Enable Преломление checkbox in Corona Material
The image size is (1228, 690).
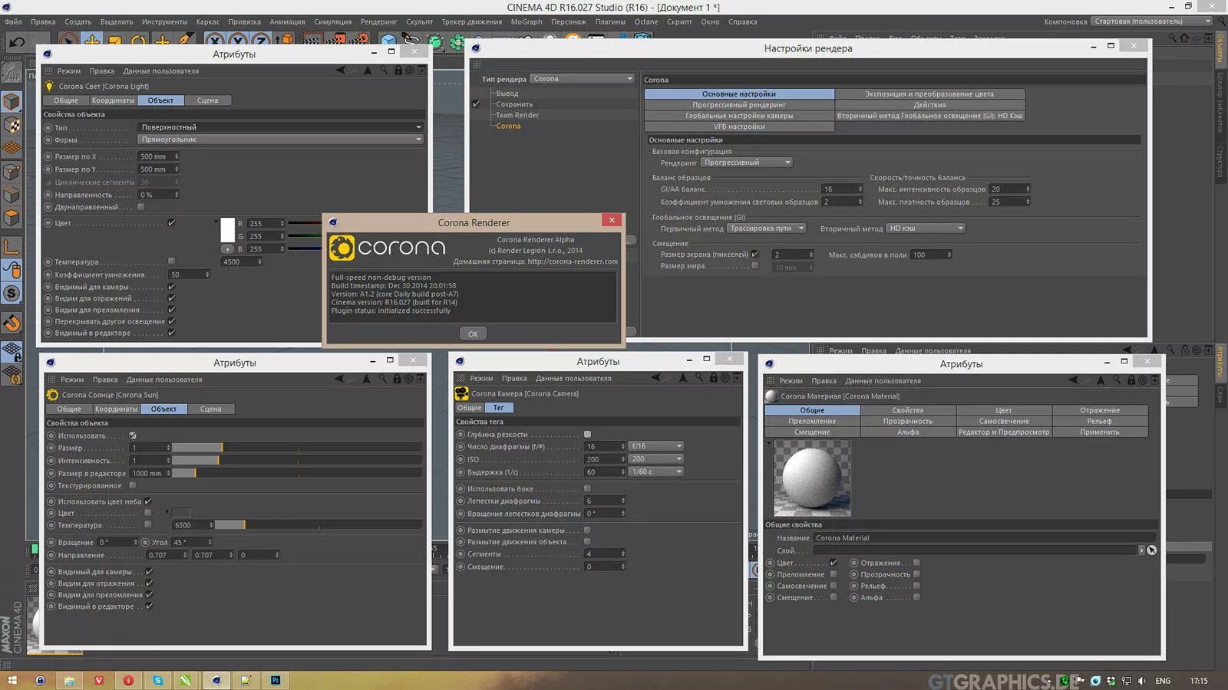tap(834, 574)
